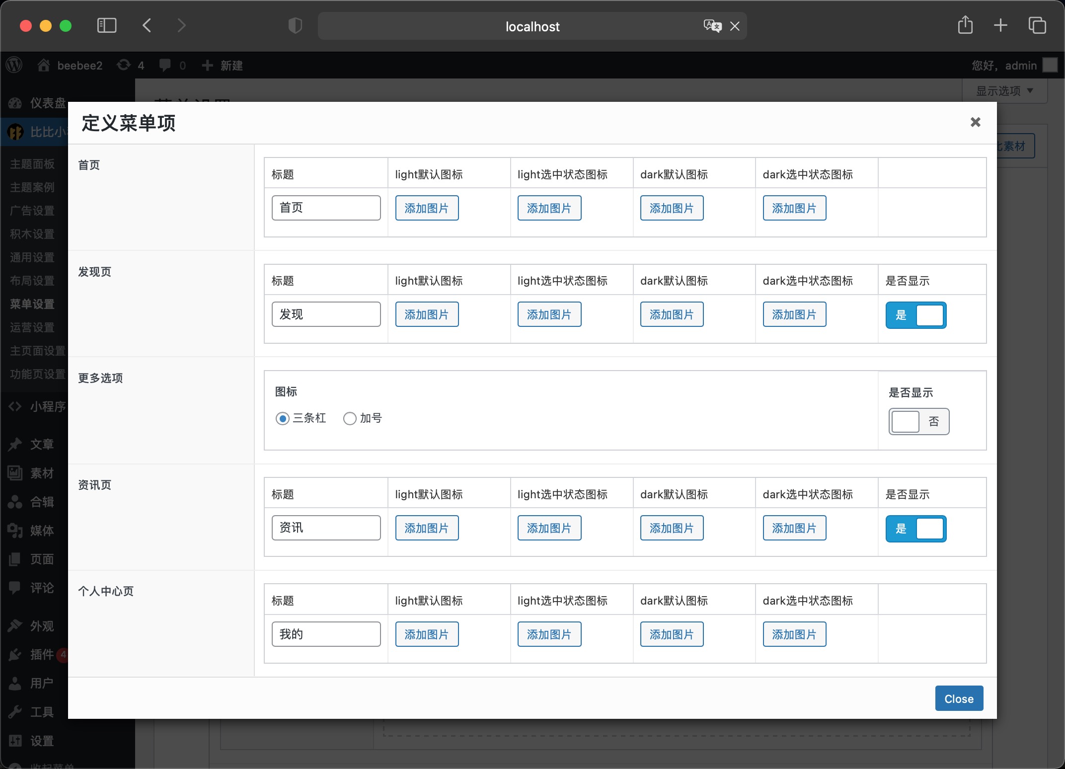Open 菜单设置 submenu item
This screenshot has width=1065, height=769.
[32, 304]
